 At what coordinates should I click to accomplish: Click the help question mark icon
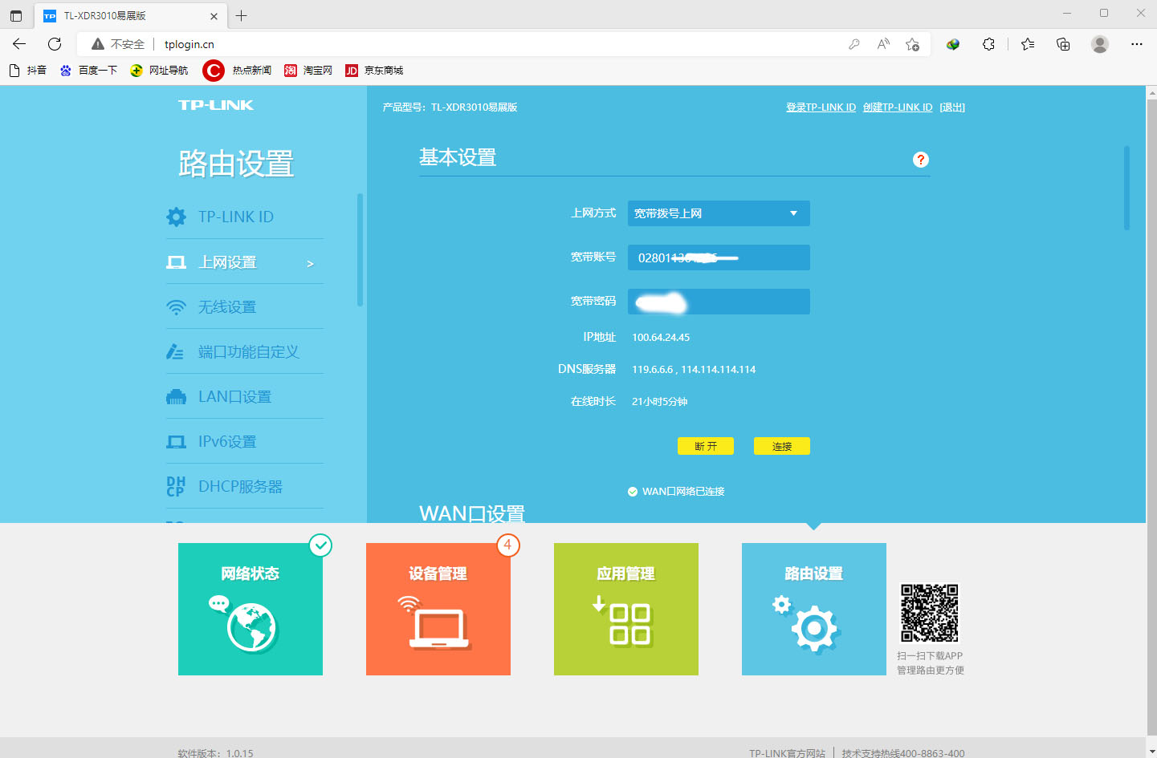coord(920,160)
